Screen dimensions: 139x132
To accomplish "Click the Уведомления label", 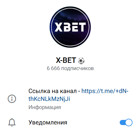I will point(48,122).
